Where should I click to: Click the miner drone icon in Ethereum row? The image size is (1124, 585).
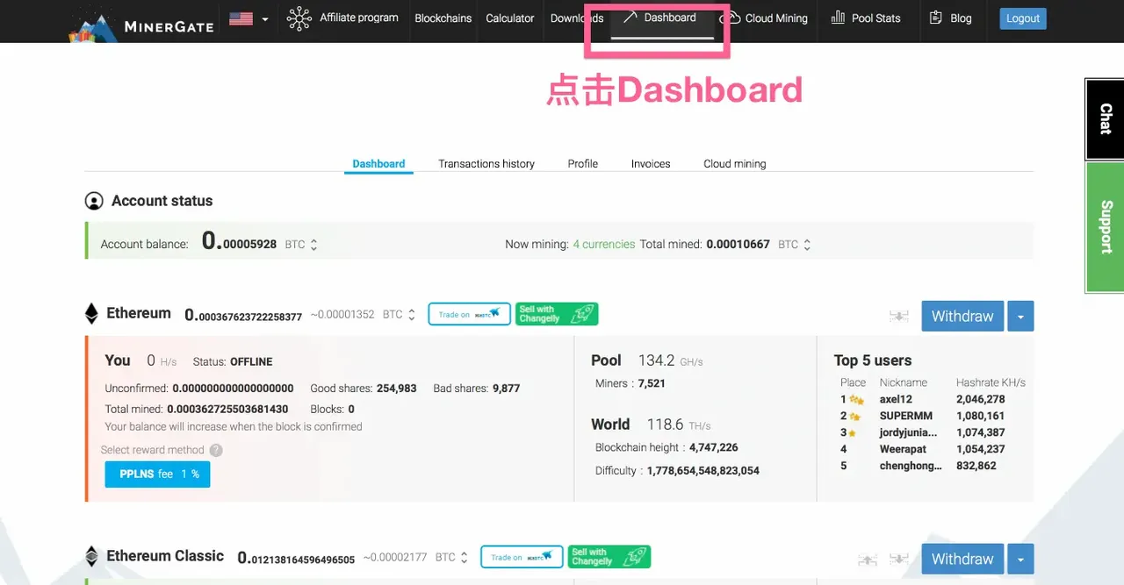point(898,317)
